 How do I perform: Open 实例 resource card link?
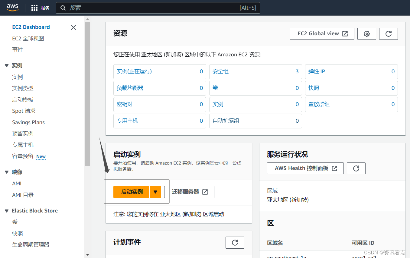pos(218,104)
